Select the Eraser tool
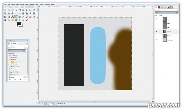 (x=30, y=17)
